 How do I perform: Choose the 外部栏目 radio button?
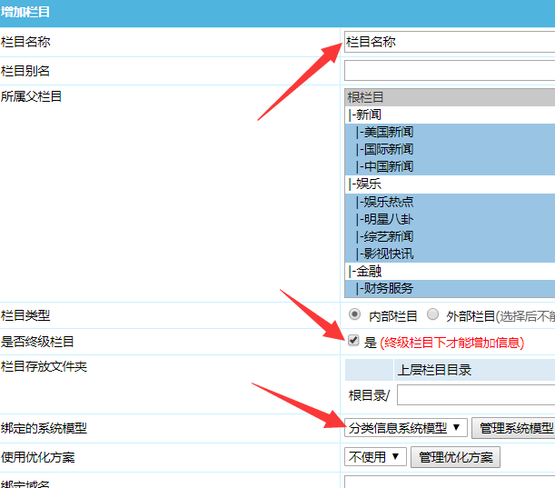click(432, 314)
